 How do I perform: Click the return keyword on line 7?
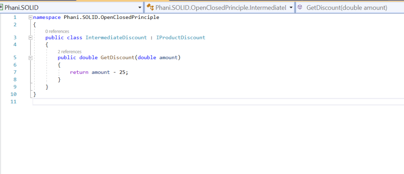pyautogui.click(x=79, y=72)
